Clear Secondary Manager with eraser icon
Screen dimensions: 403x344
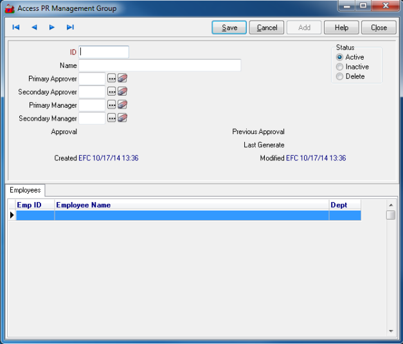(x=123, y=118)
